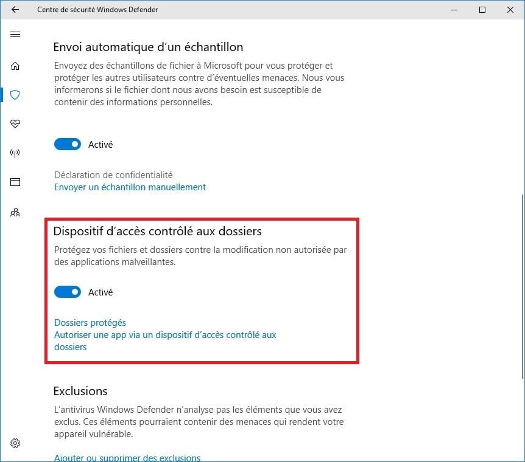Close the Windows Defender window
The height and width of the screenshot is (462, 525).
pyautogui.click(x=510, y=10)
